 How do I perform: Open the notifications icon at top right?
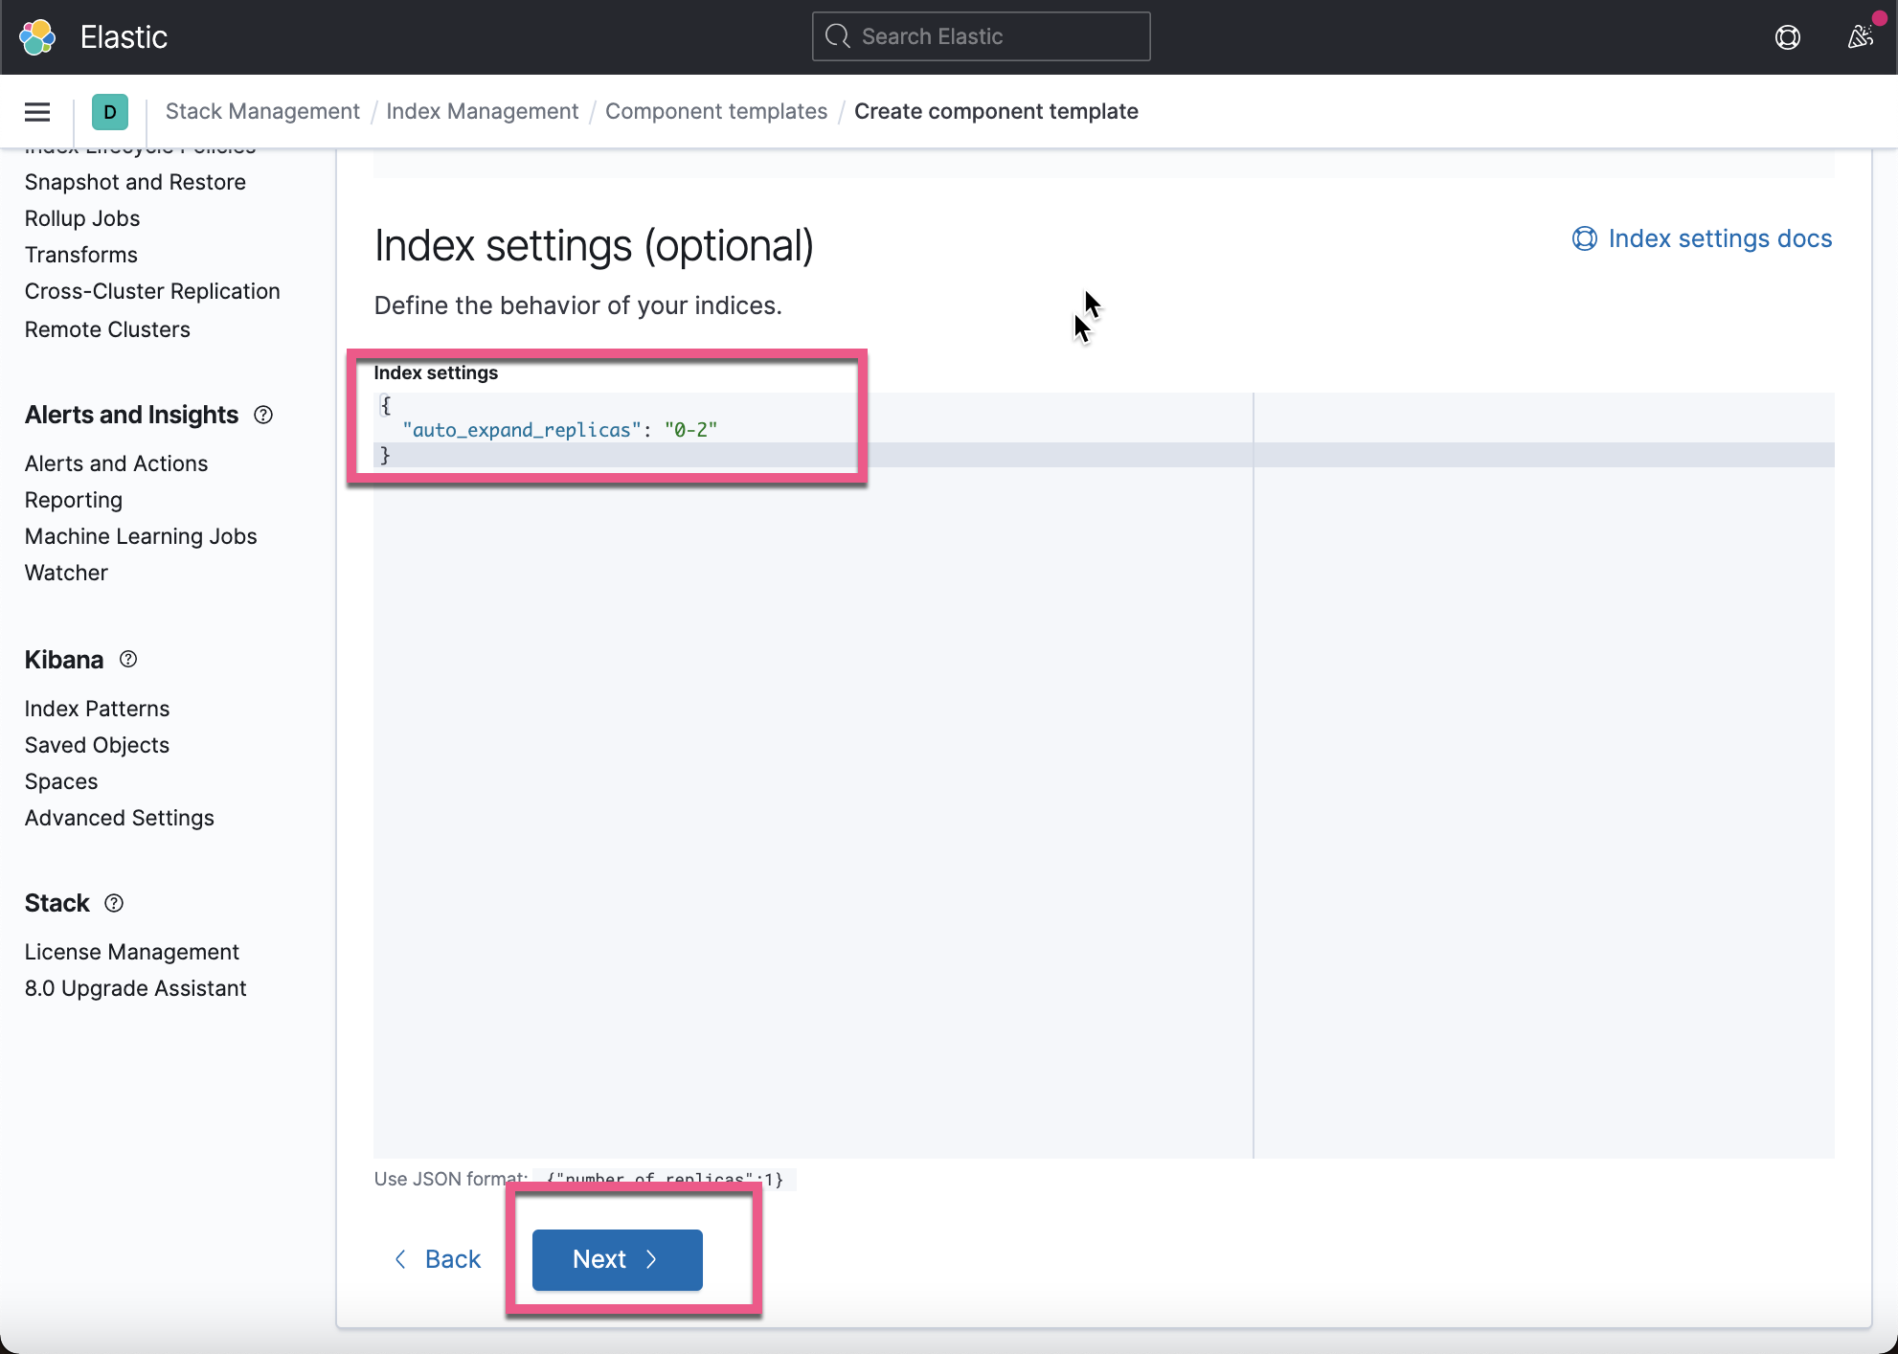[1861, 37]
